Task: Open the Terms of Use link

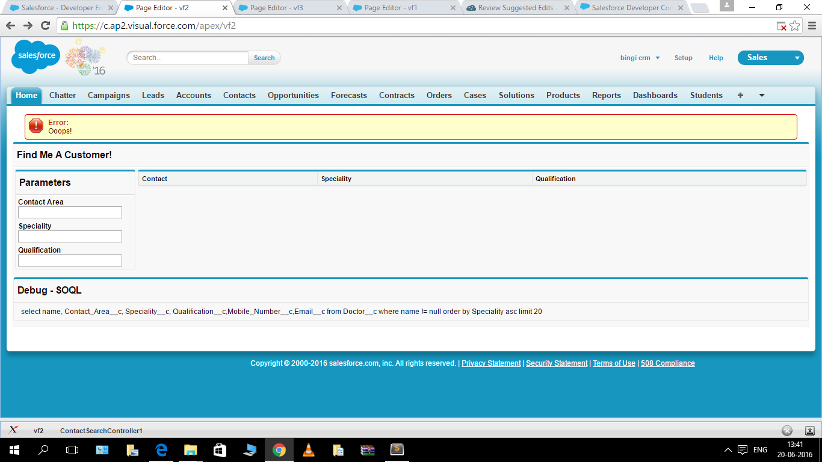Action: point(614,363)
